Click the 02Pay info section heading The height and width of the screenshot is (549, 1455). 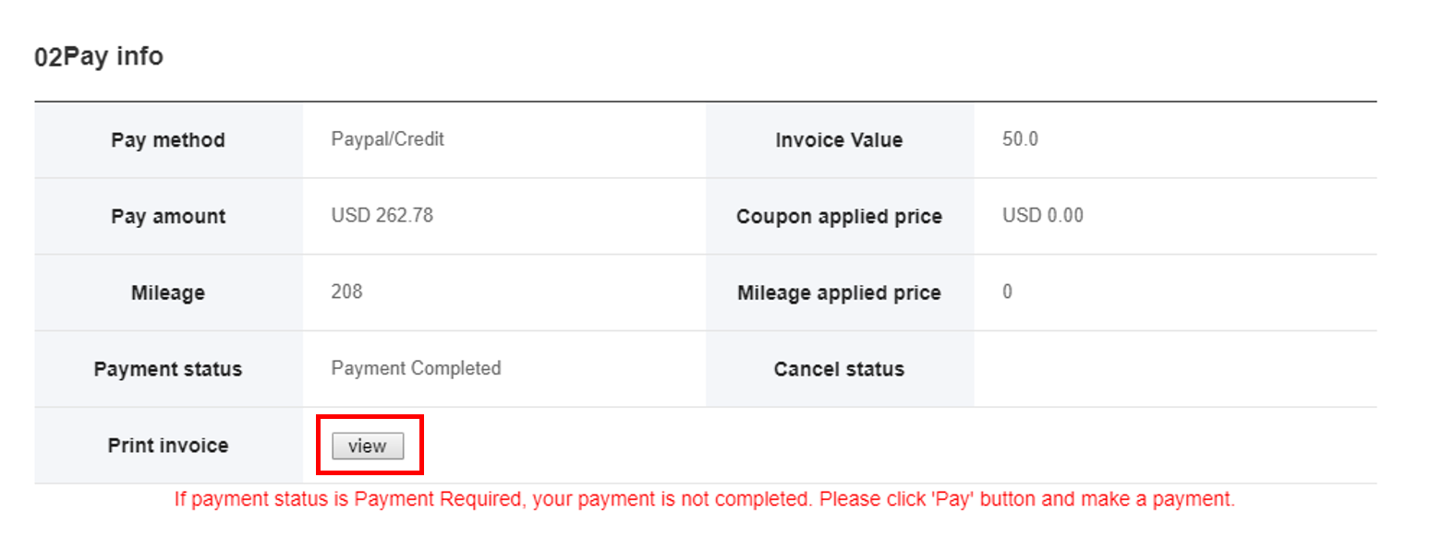99,56
